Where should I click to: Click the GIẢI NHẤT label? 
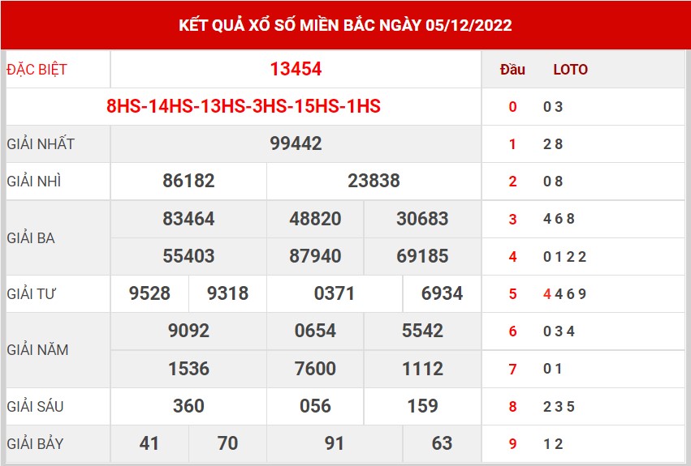41,144
